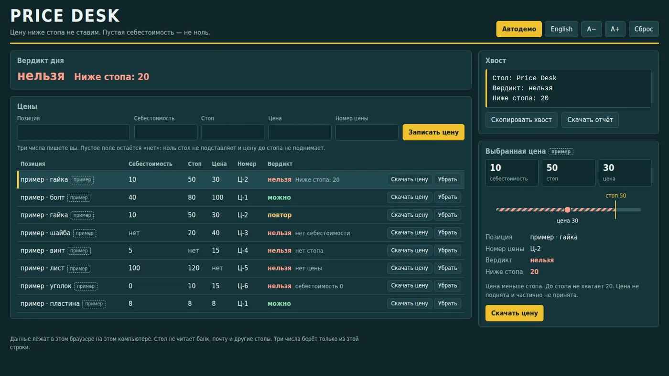Viewport: 669px width, 376px height.
Task: Download price for the лист row
Action: tap(410, 268)
